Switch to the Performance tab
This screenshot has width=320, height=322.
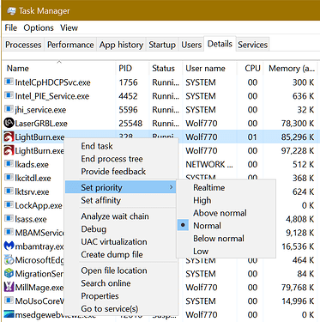point(70,45)
